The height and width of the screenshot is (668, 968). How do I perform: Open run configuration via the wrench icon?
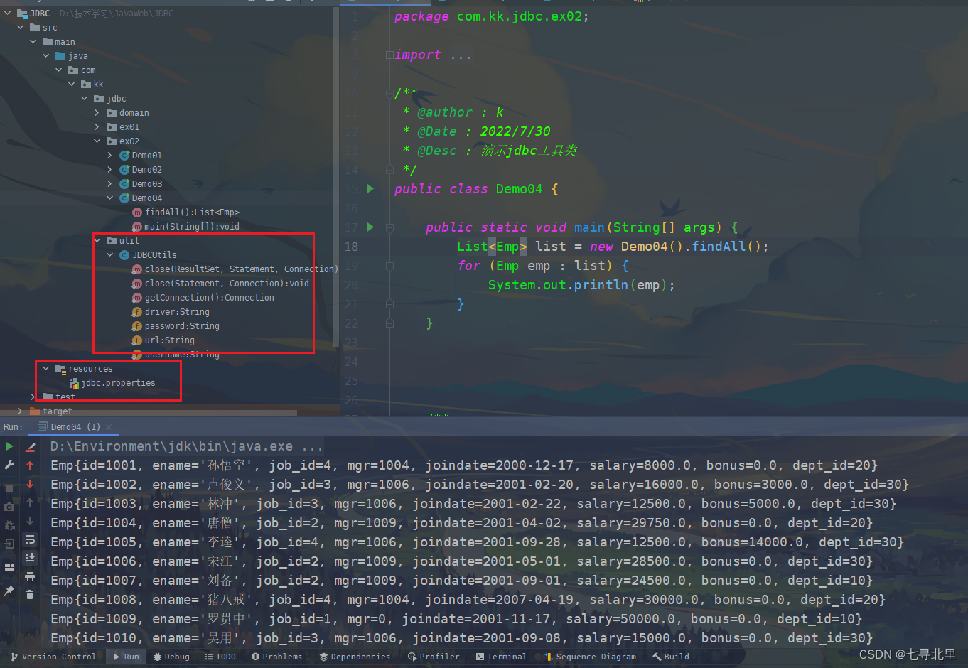[9, 465]
